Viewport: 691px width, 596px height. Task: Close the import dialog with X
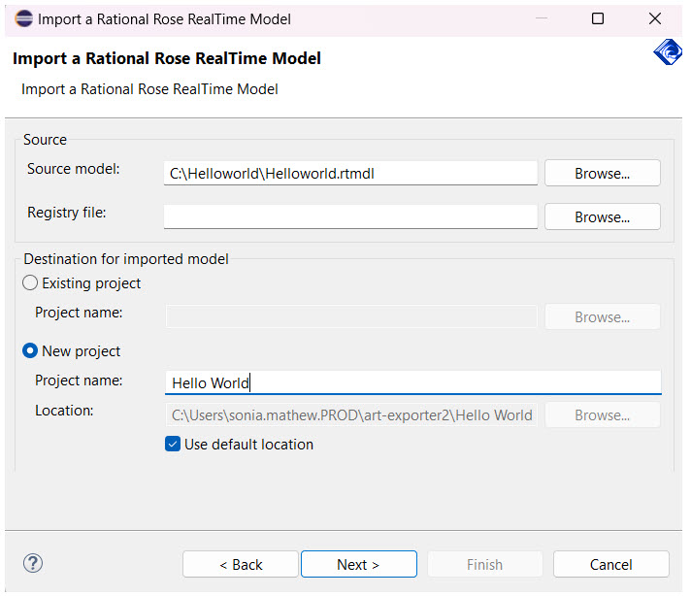pyautogui.click(x=655, y=18)
